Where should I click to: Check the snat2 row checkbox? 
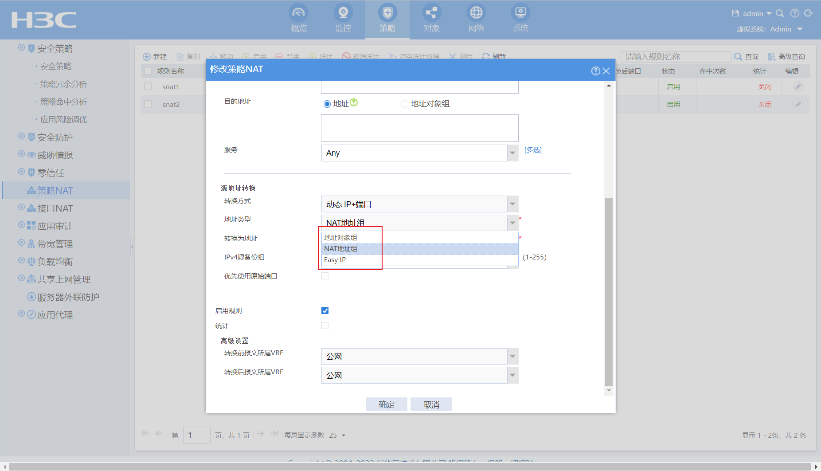point(148,104)
